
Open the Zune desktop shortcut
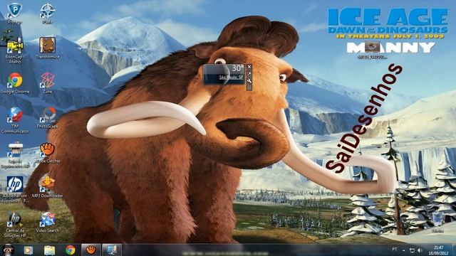[x=48, y=83]
